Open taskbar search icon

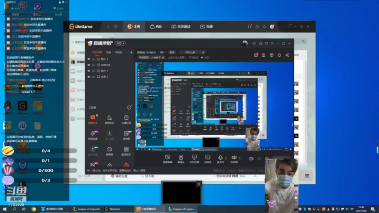[x=14, y=209]
